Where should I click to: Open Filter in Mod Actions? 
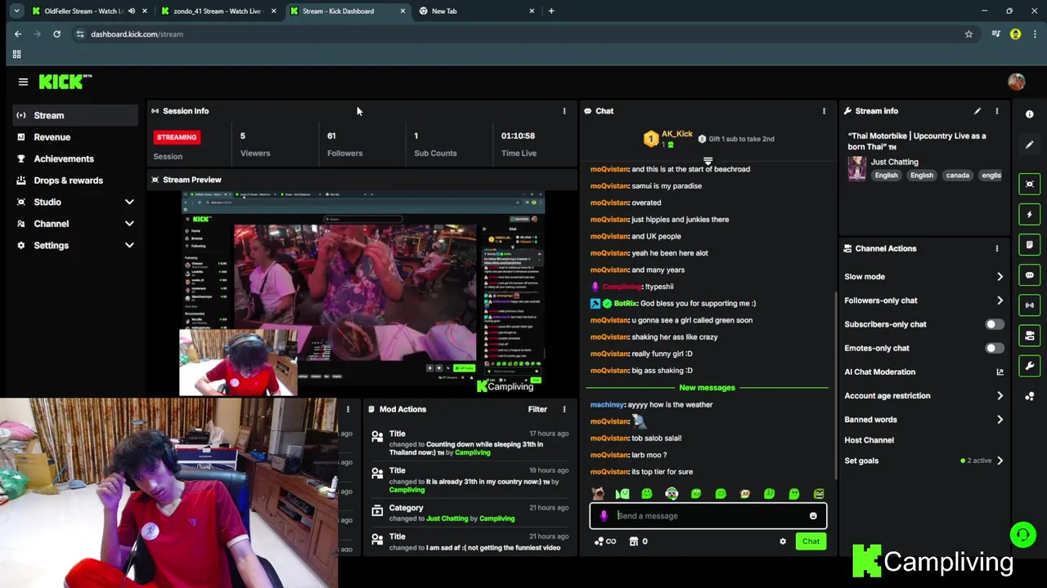[537, 409]
